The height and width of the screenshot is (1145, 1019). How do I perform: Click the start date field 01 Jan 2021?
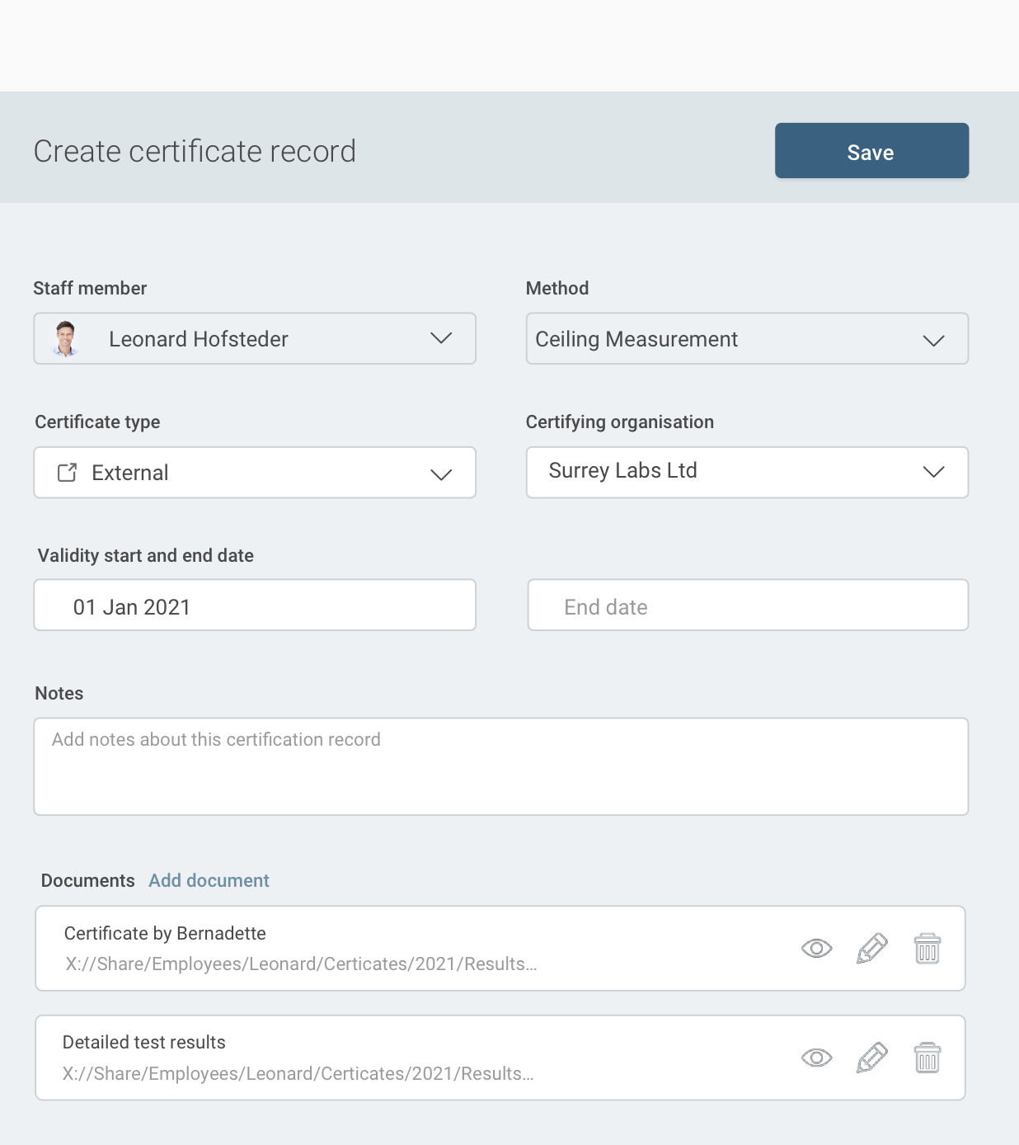pos(255,605)
